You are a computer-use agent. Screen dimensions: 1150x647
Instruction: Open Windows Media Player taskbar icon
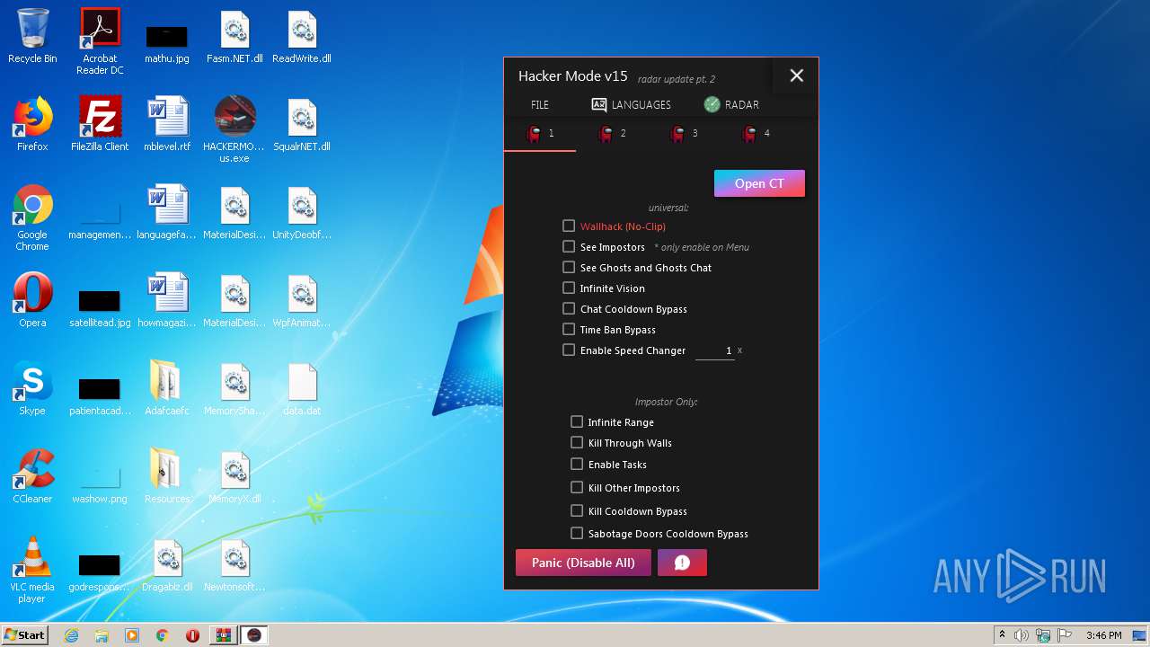coord(132,635)
